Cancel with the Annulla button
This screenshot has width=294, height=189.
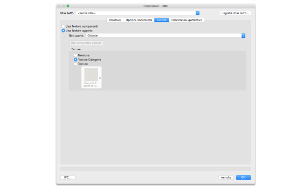pos(226,177)
